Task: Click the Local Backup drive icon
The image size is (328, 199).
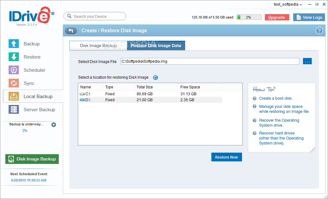Action: click(13, 97)
